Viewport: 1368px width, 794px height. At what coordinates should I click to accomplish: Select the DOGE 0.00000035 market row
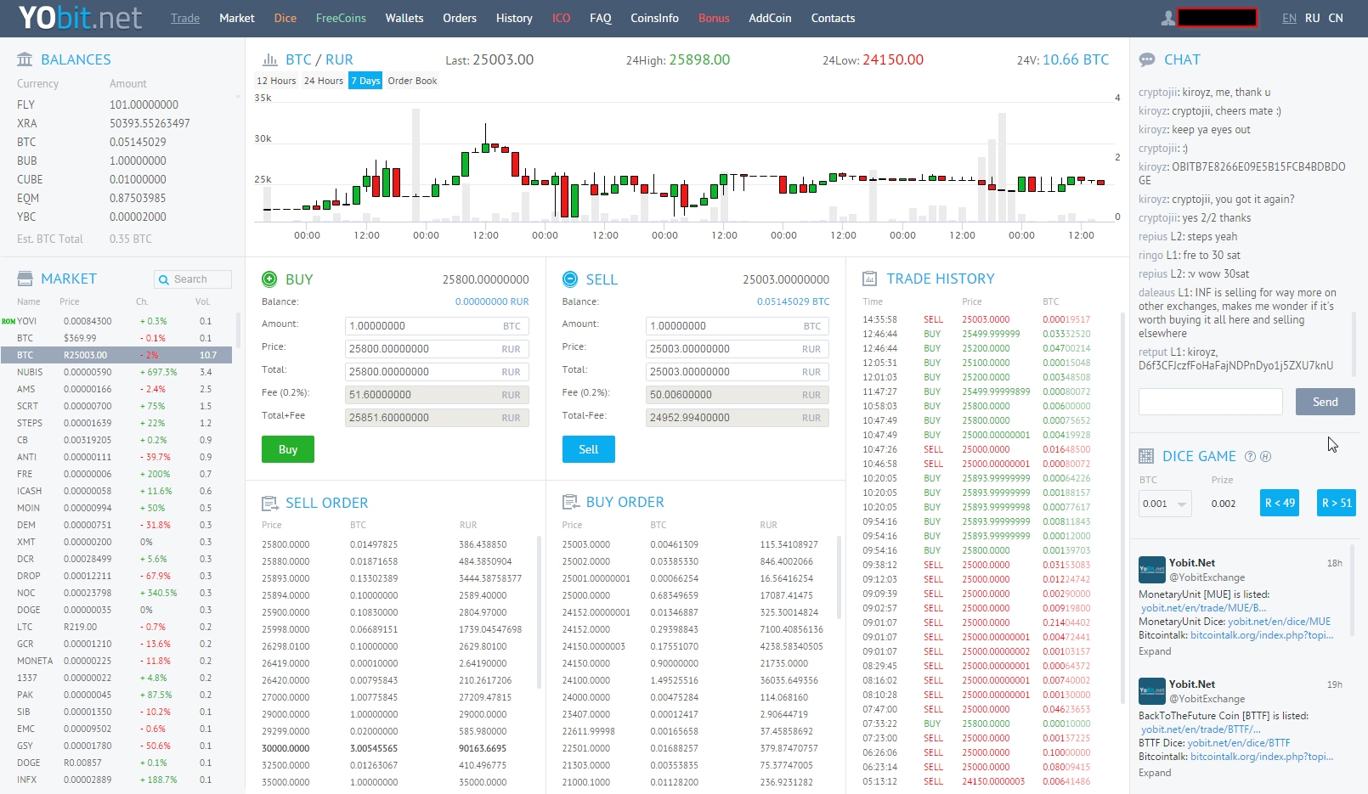(116, 610)
